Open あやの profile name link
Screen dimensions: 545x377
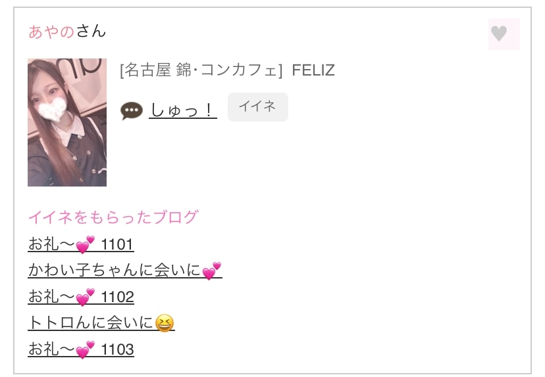[51, 31]
